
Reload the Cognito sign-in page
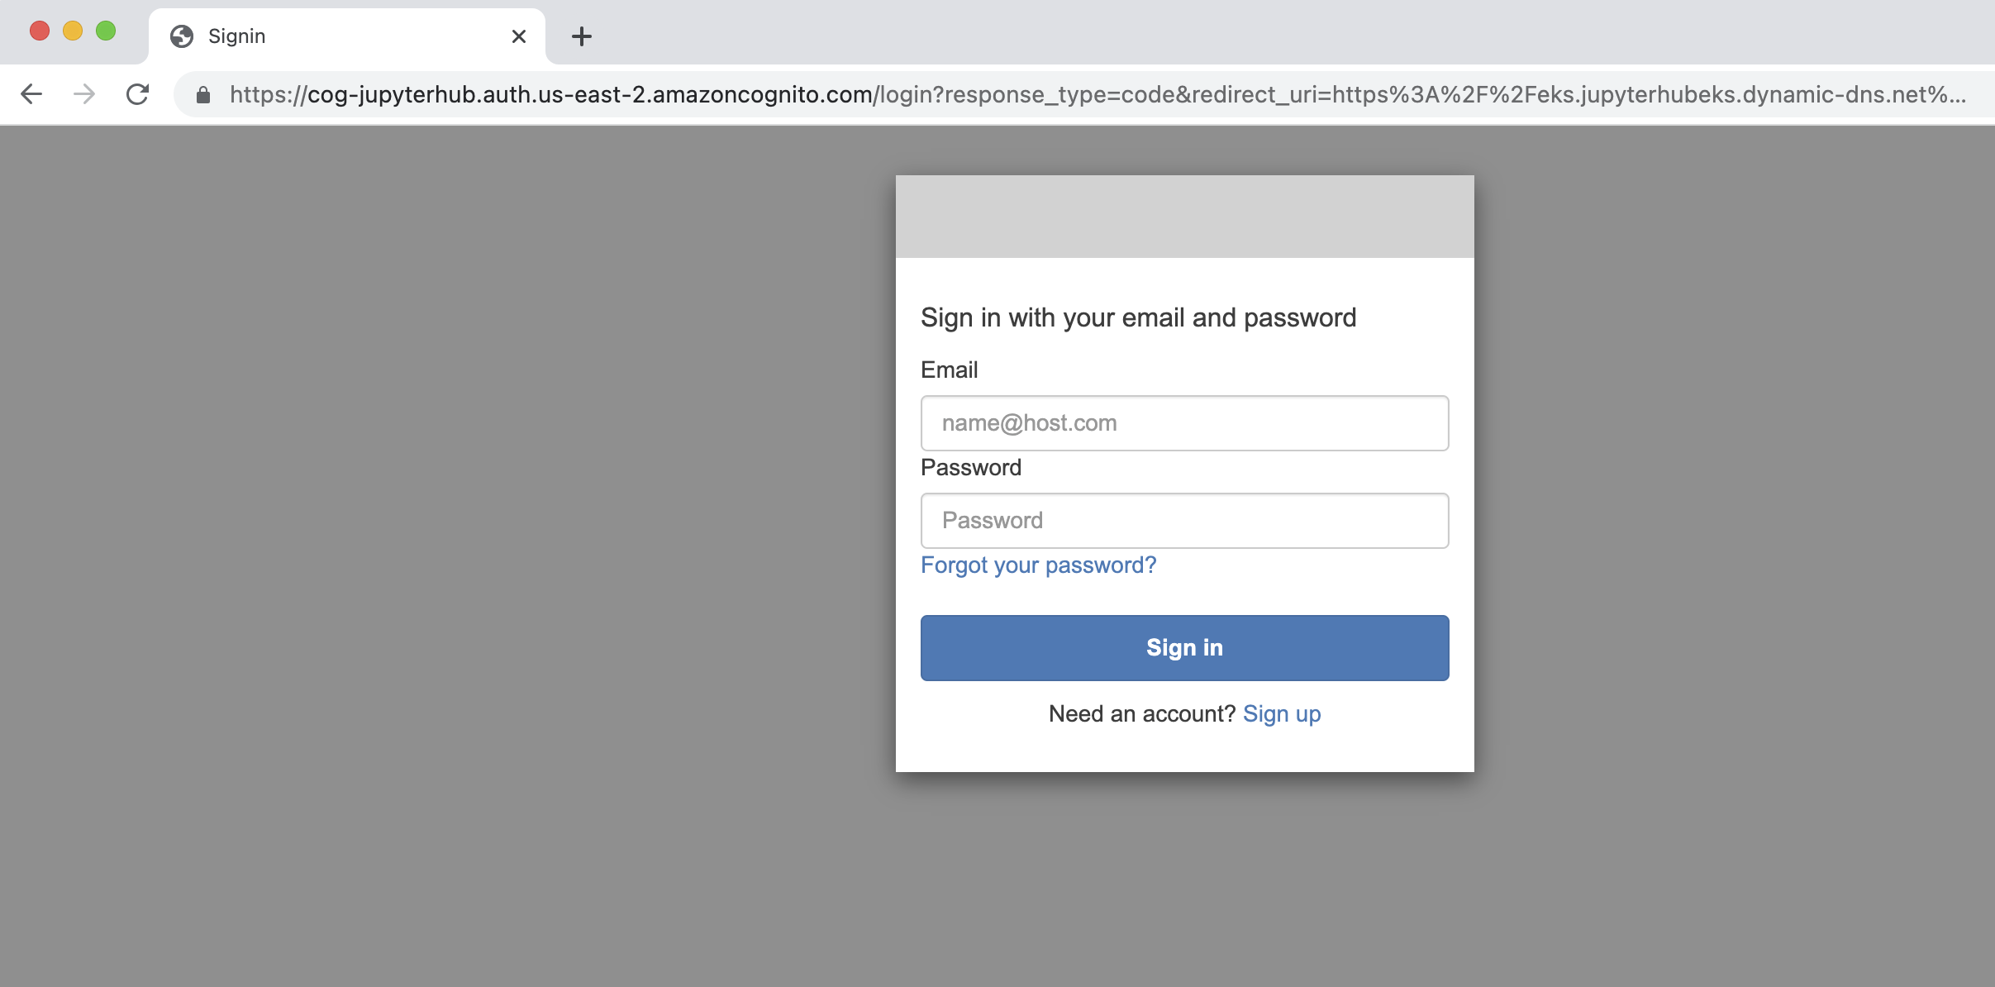coord(138,94)
